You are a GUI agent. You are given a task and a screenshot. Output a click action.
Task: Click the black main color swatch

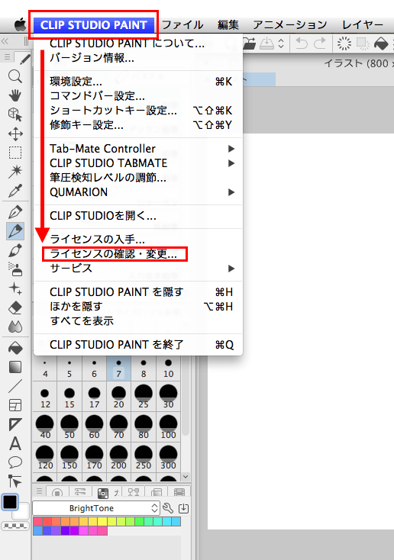(x=10, y=502)
